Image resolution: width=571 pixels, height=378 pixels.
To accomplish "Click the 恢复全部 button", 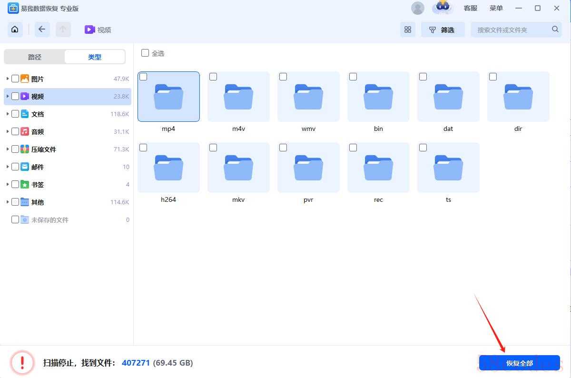I will click(519, 363).
